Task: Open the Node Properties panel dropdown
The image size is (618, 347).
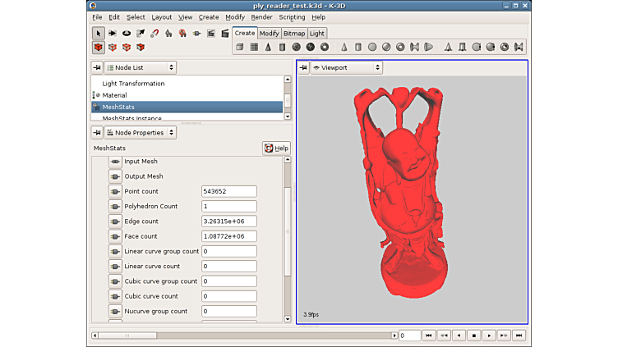Action: coord(141,132)
